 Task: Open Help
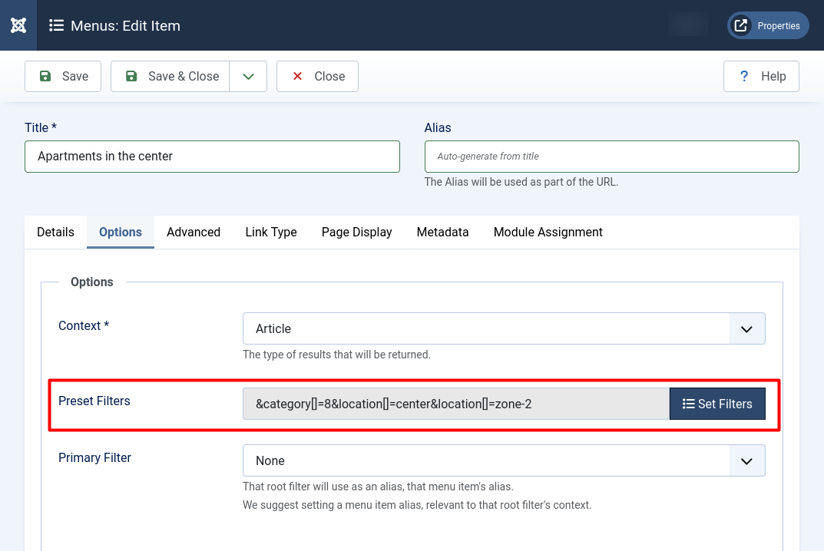coord(761,76)
